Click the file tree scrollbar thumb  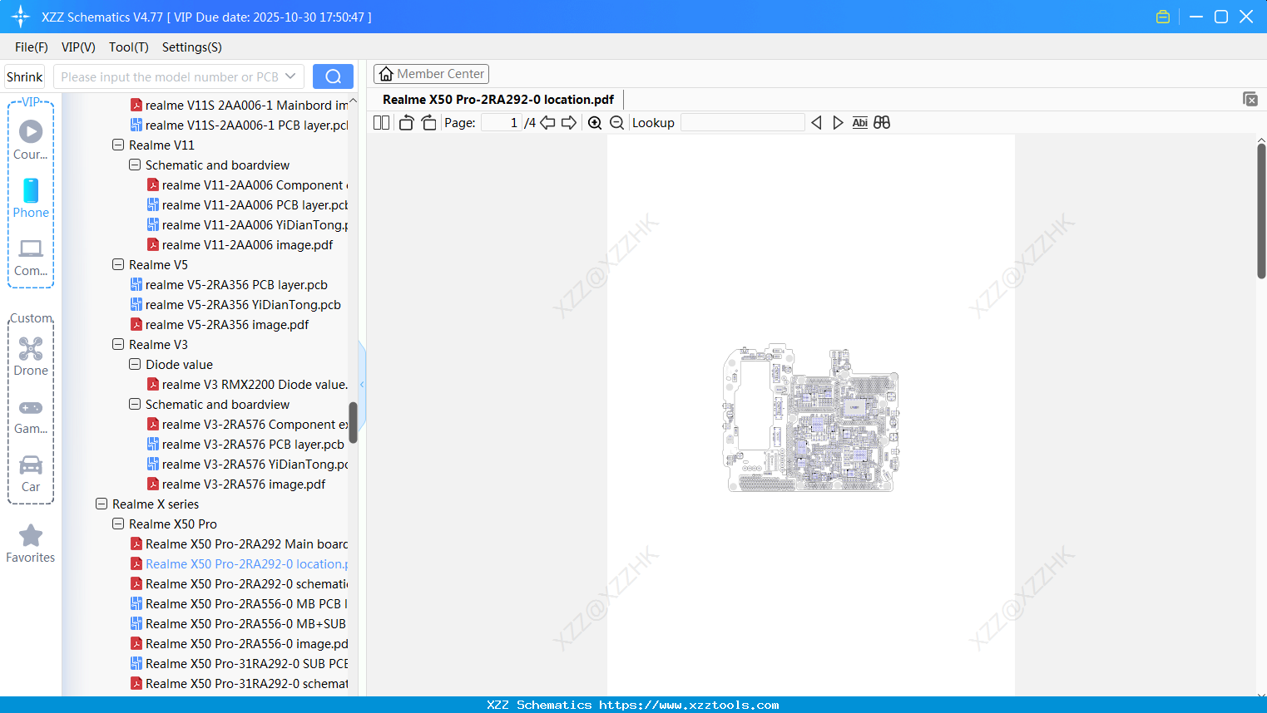(353, 423)
